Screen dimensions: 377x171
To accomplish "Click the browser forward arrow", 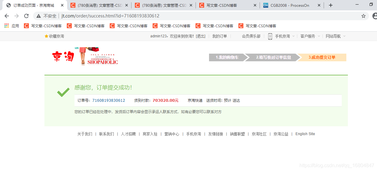I will pyautogui.click(x=17, y=16).
